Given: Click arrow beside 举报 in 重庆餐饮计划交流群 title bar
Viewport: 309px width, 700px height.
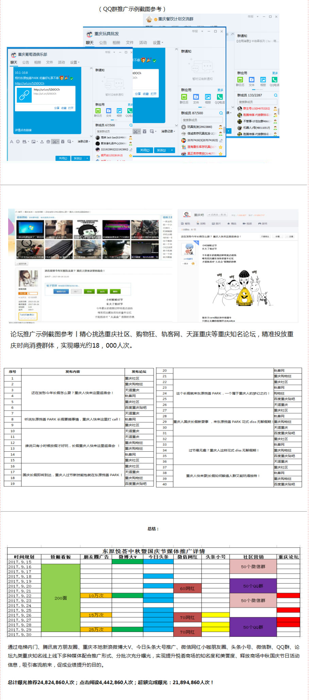Looking at the screenshot, I should point(258,16).
